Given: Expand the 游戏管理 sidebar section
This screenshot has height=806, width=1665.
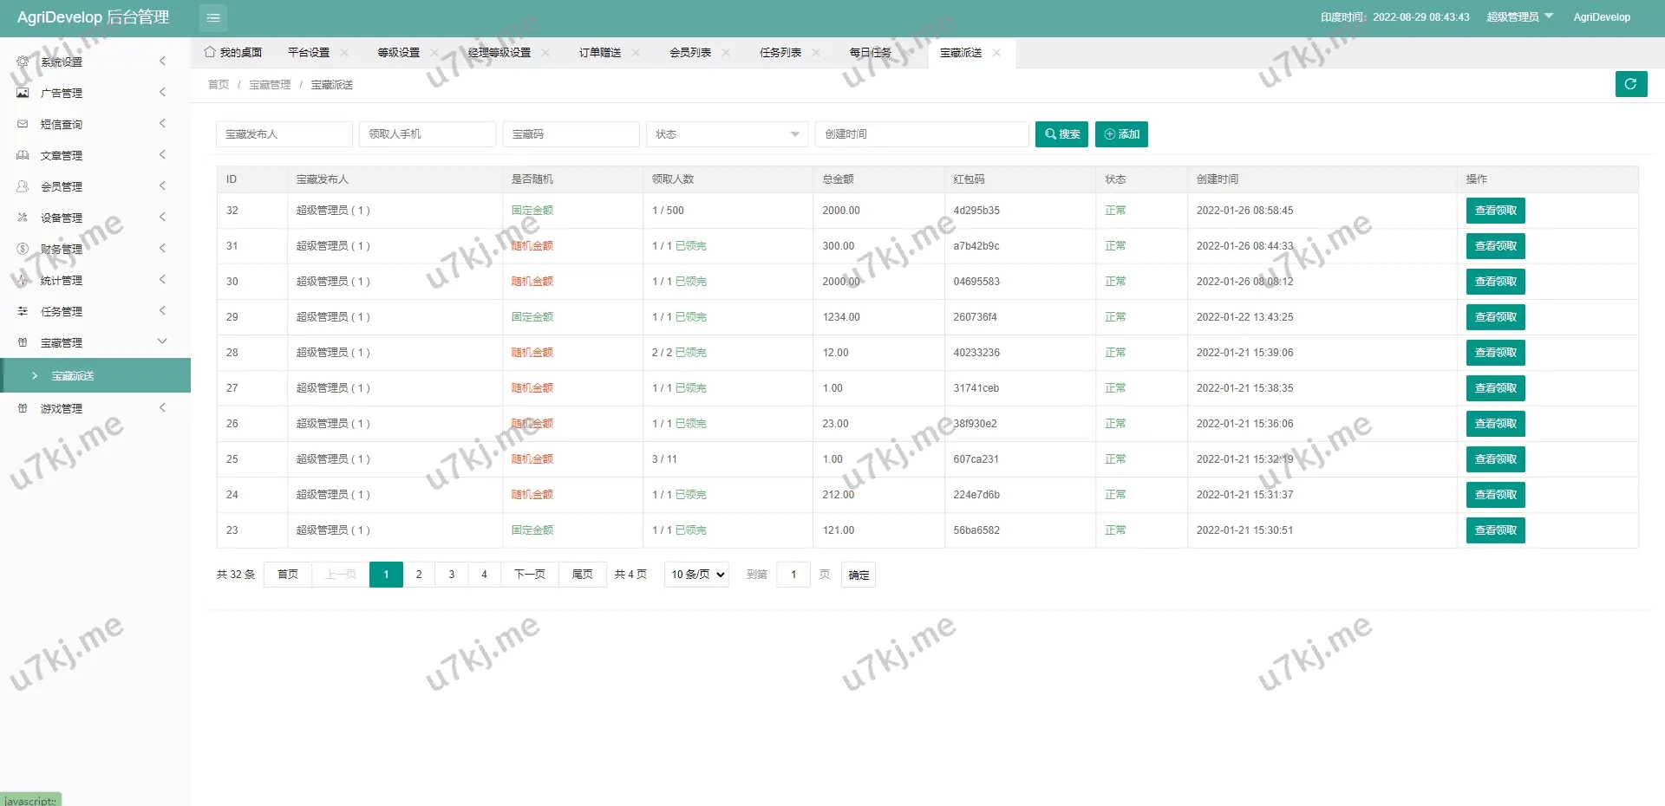Looking at the screenshot, I should coord(61,408).
